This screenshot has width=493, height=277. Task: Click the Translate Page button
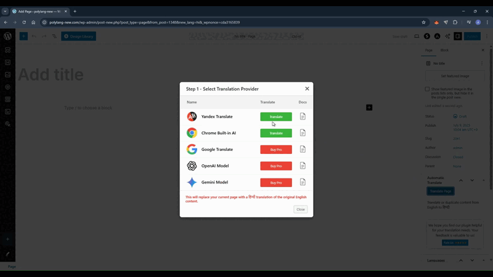pos(441,191)
